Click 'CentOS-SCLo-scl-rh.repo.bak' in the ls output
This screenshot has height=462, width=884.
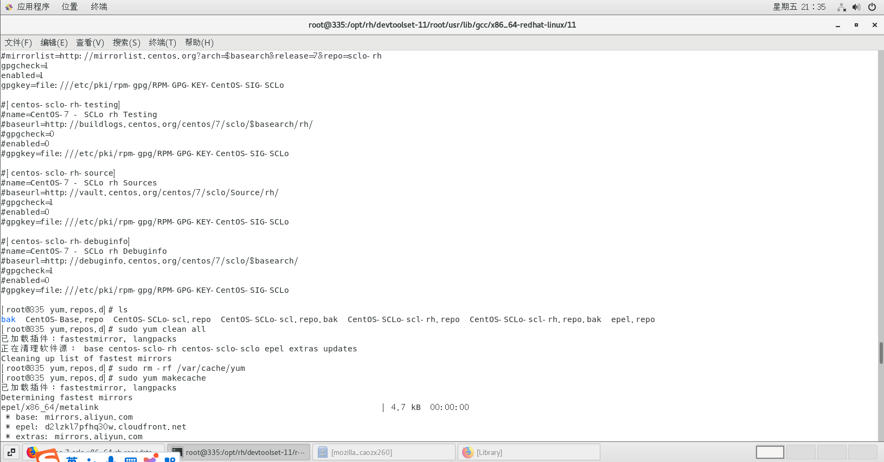pos(535,319)
